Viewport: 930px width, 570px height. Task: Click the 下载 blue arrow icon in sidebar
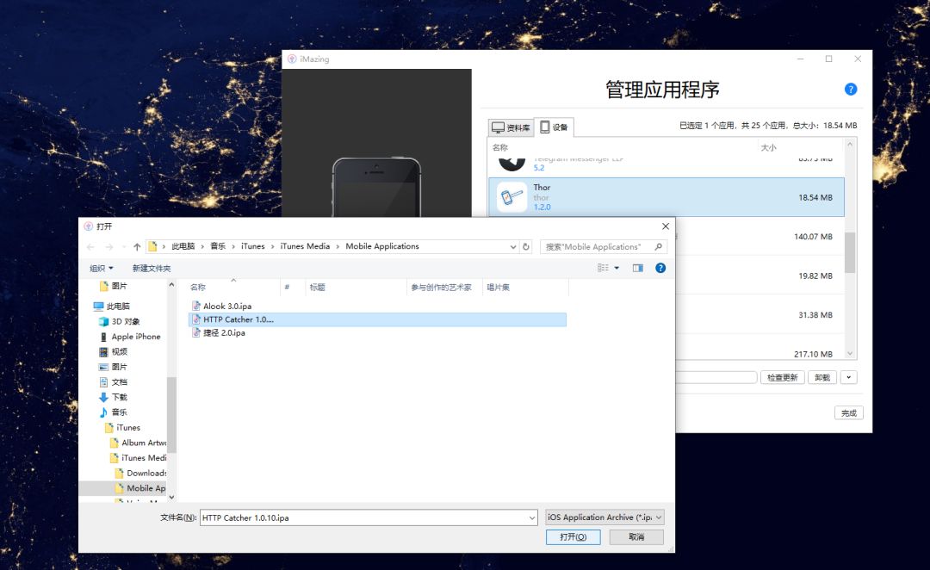pos(104,398)
